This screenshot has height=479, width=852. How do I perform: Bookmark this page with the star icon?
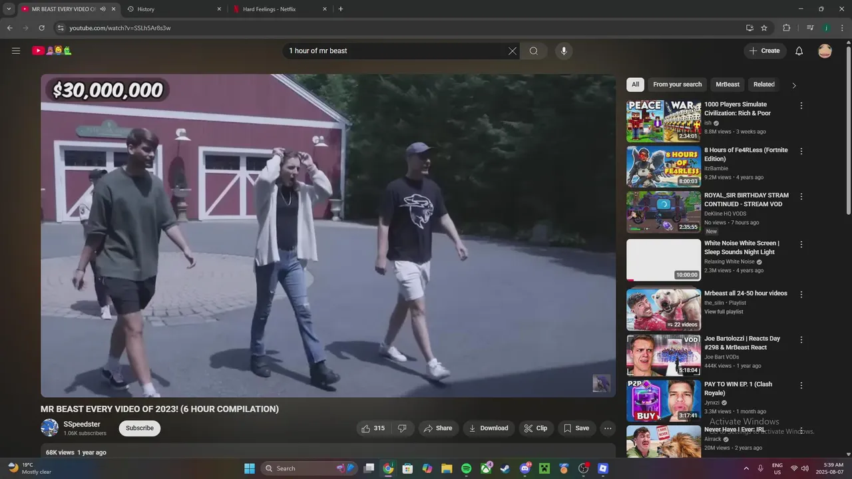point(764,28)
